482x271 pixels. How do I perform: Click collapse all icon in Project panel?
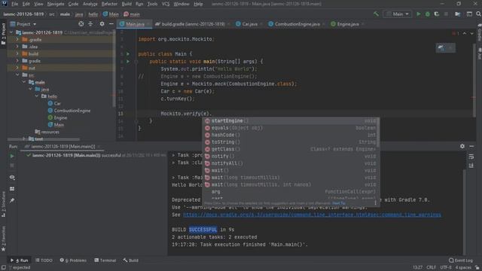pyautogui.click(x=90, y=24)
